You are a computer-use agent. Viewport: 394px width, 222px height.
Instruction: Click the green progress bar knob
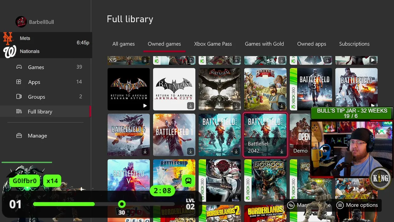coord(122,204)
